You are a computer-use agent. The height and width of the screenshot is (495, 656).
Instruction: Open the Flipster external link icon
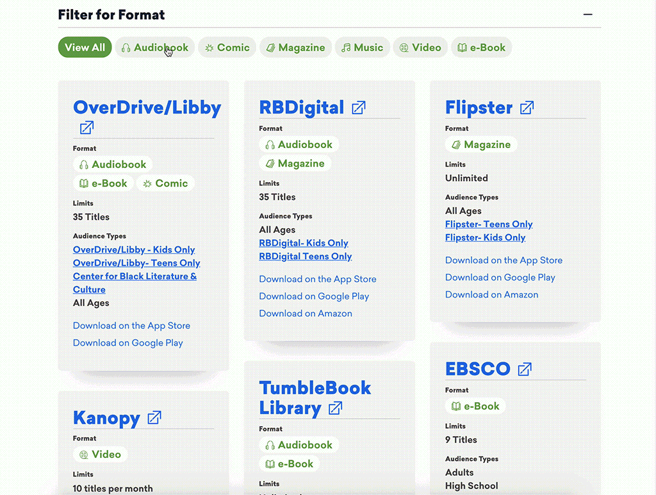coord(527,108)
